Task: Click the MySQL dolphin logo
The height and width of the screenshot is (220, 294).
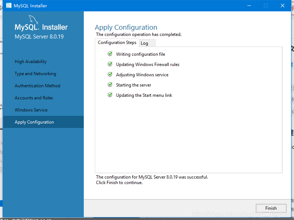Action: tap(33, 19)
